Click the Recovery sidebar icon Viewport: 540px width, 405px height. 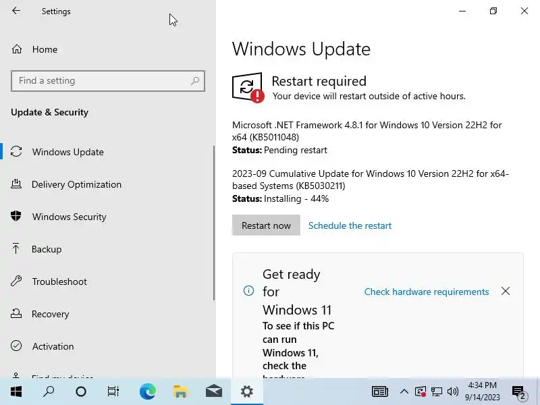(16, 313)
